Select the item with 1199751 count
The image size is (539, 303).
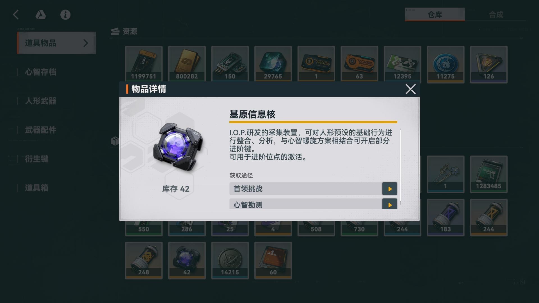pos(144,64)
